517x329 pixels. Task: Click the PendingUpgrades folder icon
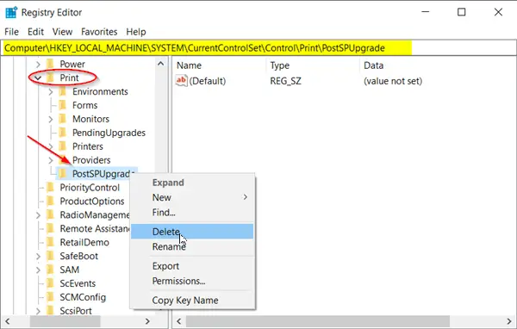63,133
